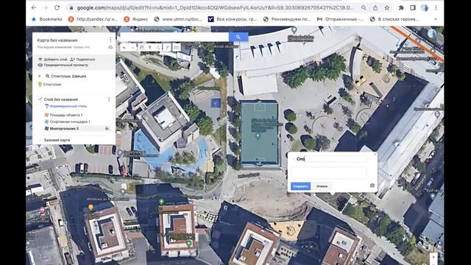471x265 pixels.
Task: Open the http://yandex.ru bookmark
Action: pyautogui.click(x=93, y=19)
